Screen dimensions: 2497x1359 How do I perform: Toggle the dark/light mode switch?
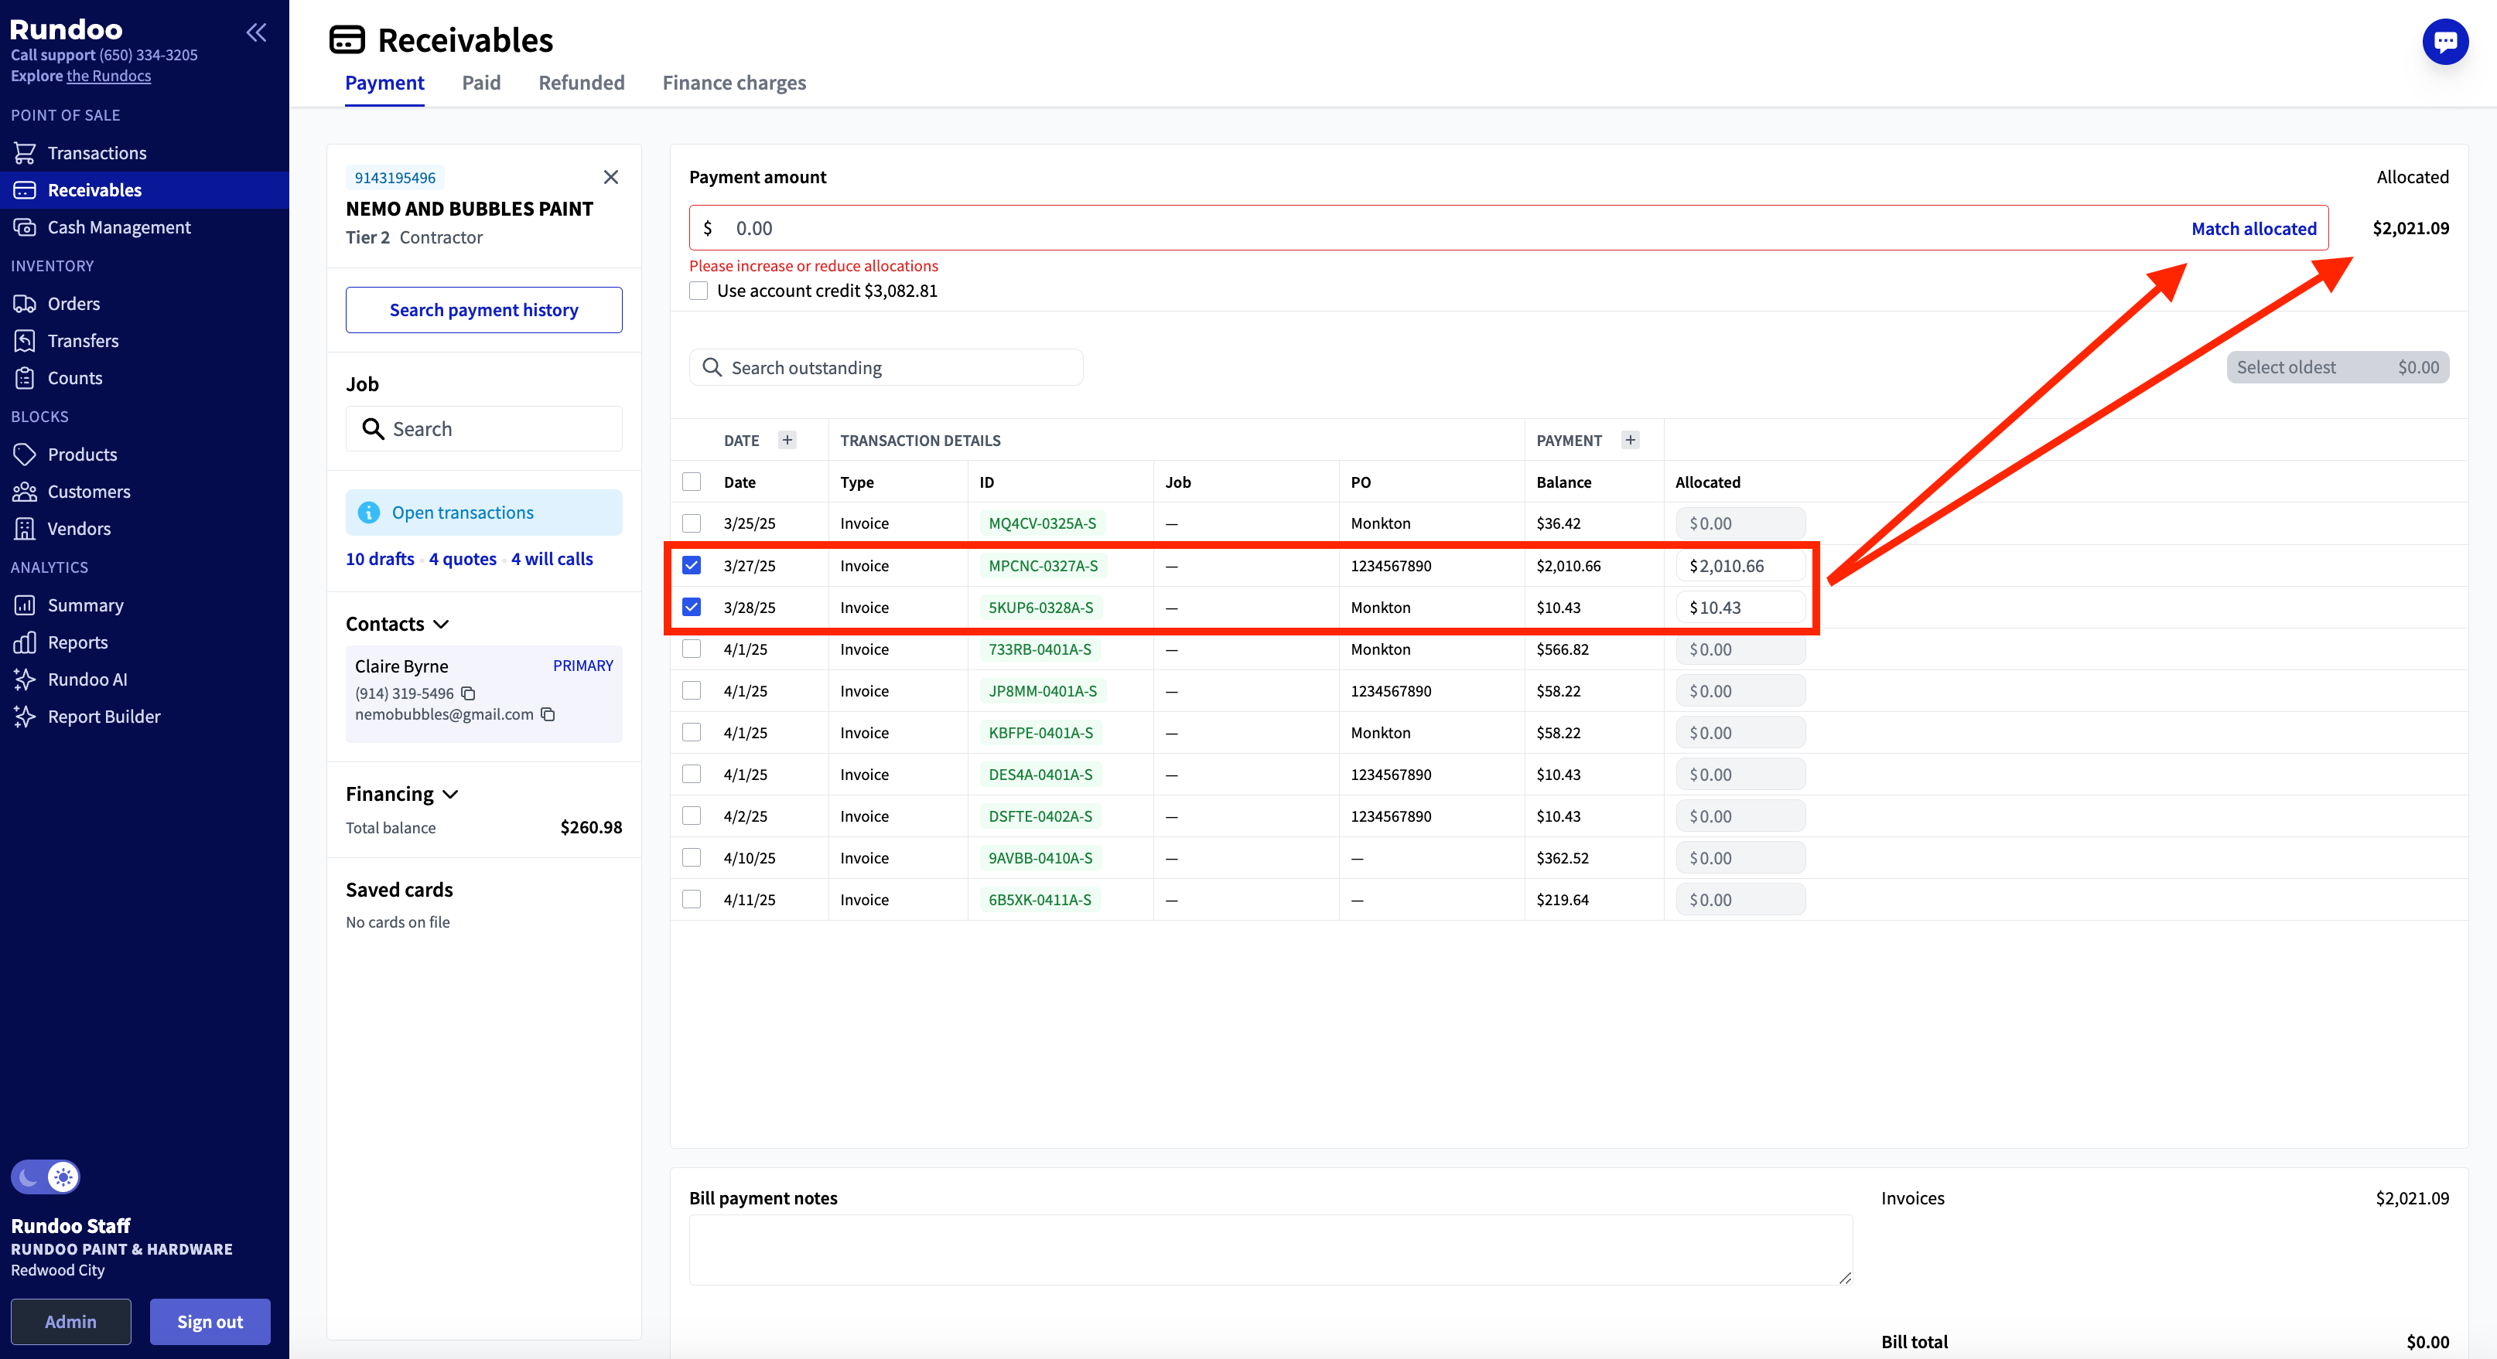[46, 1177]
